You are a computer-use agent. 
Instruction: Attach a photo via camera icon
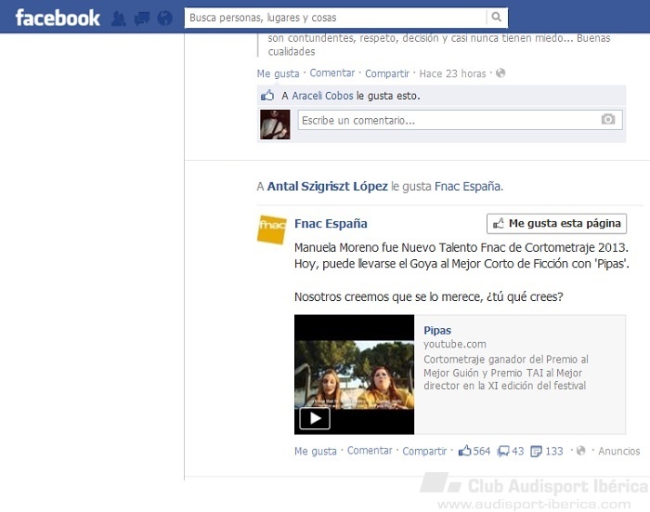607,120
